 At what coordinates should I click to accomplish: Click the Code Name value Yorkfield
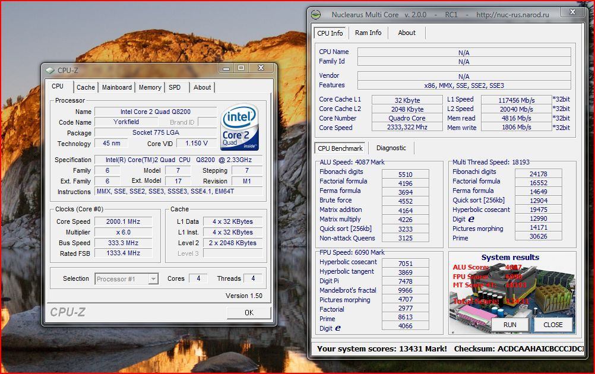pyautogui.click(x=126, y=122)
